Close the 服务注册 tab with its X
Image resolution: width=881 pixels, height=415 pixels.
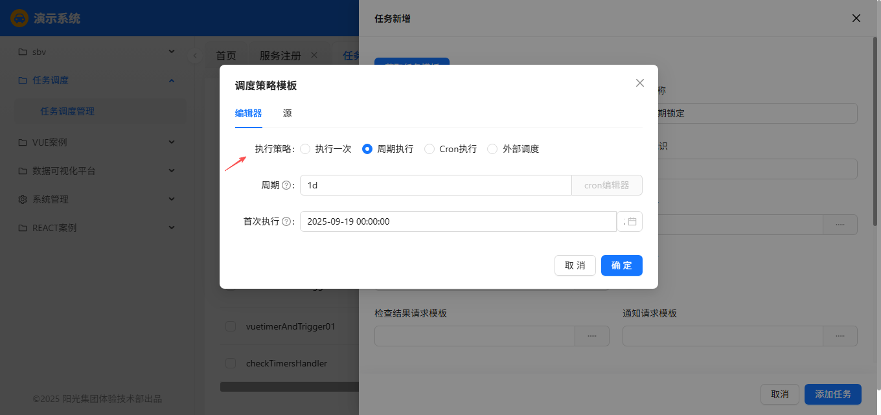(314, 55)
